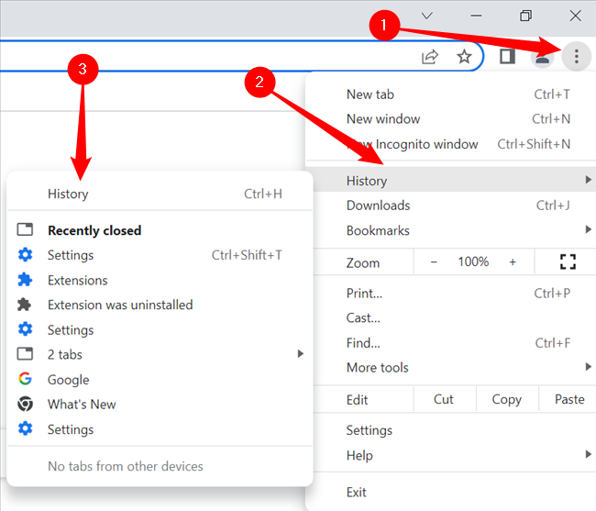596x511 pixels.
Task: Click the fullscreen icon in Zoom row
Action: point(568,261)
